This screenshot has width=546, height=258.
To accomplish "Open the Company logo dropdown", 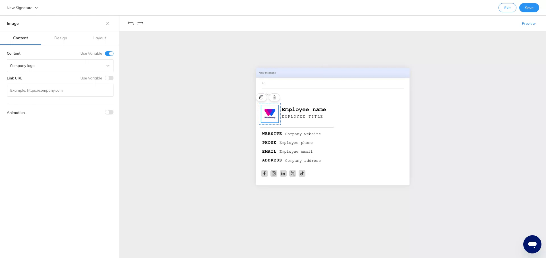I will 60,65.
